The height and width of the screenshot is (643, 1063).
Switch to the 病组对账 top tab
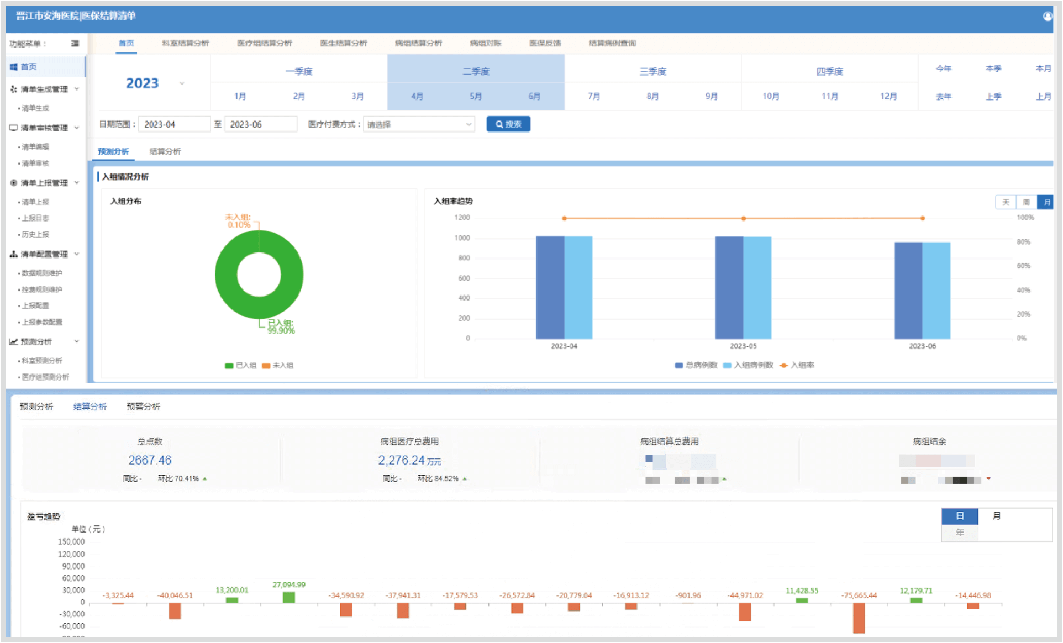coord(486,43)
